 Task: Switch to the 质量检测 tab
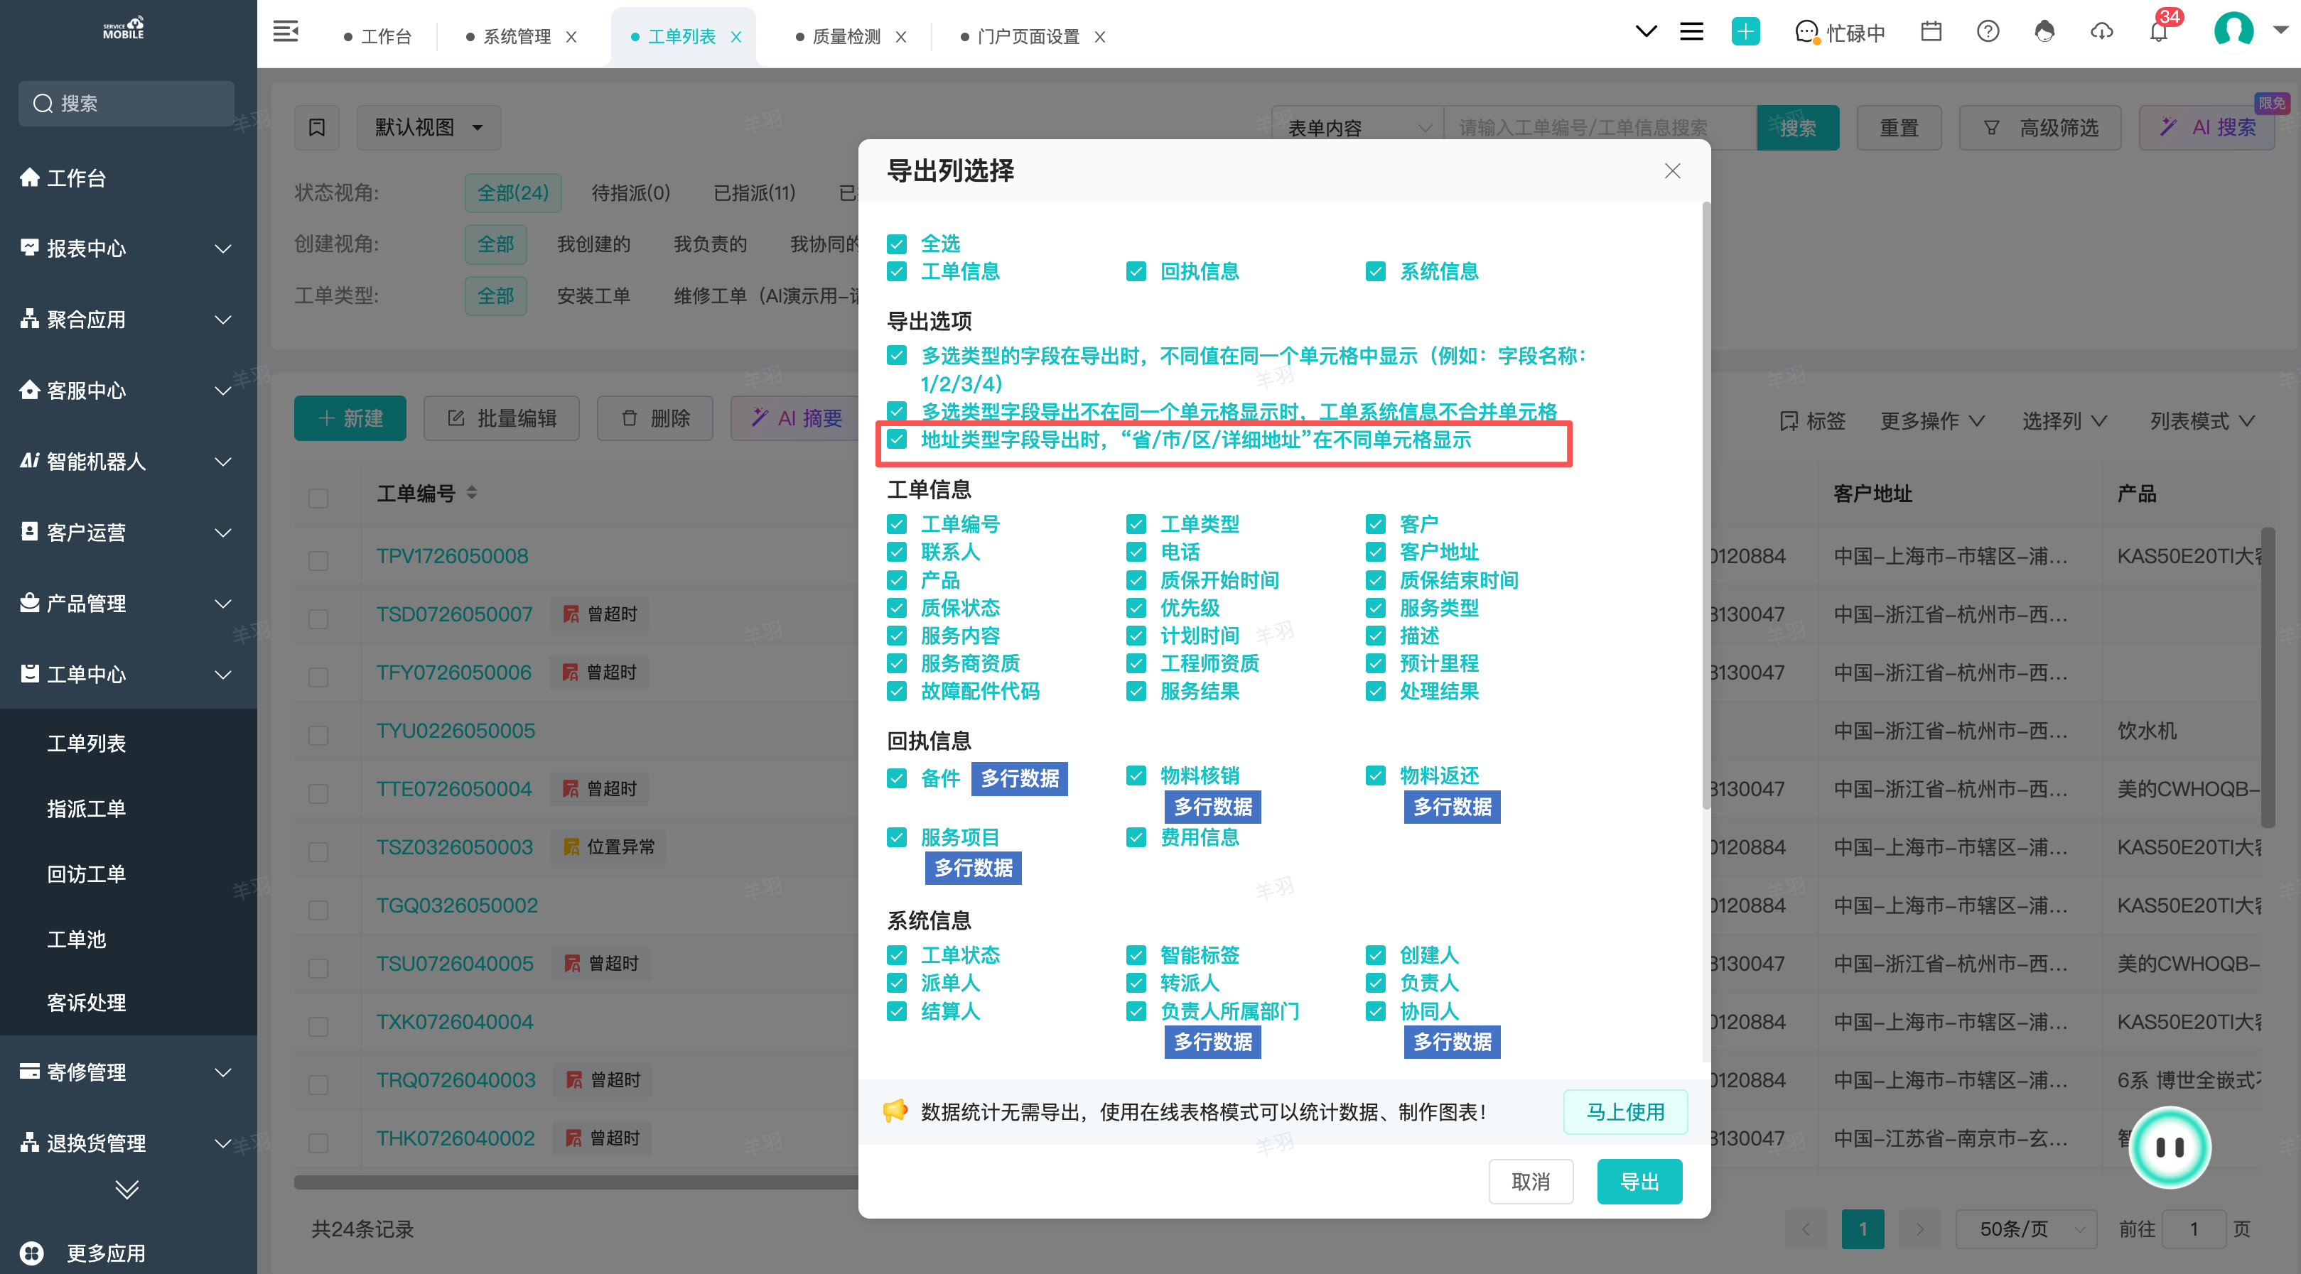838,37
